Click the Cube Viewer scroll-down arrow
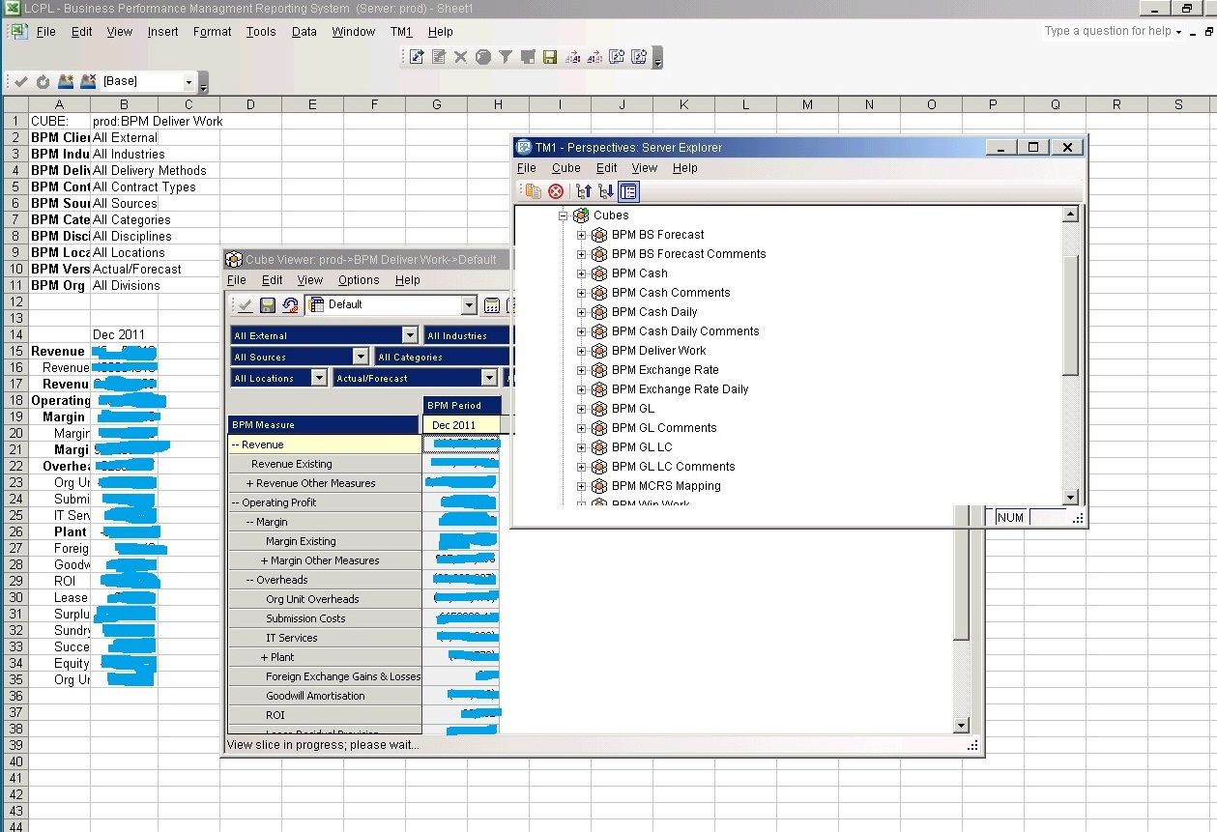 [961, 725]
